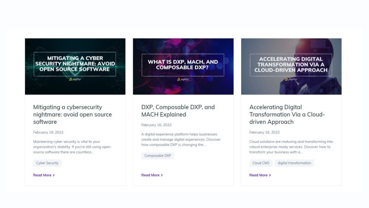Viewport: 369px width, 208px height.
Task: Click the title 'DXP, Composable DXP, and MACH Explained'
Action: (178, 110)
